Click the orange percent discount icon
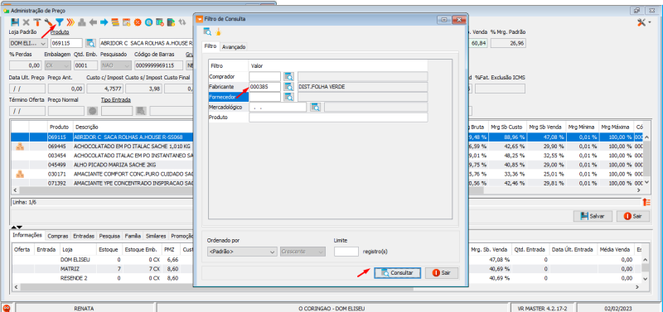This screenshot has height=312, width=663. pos(138,22)
